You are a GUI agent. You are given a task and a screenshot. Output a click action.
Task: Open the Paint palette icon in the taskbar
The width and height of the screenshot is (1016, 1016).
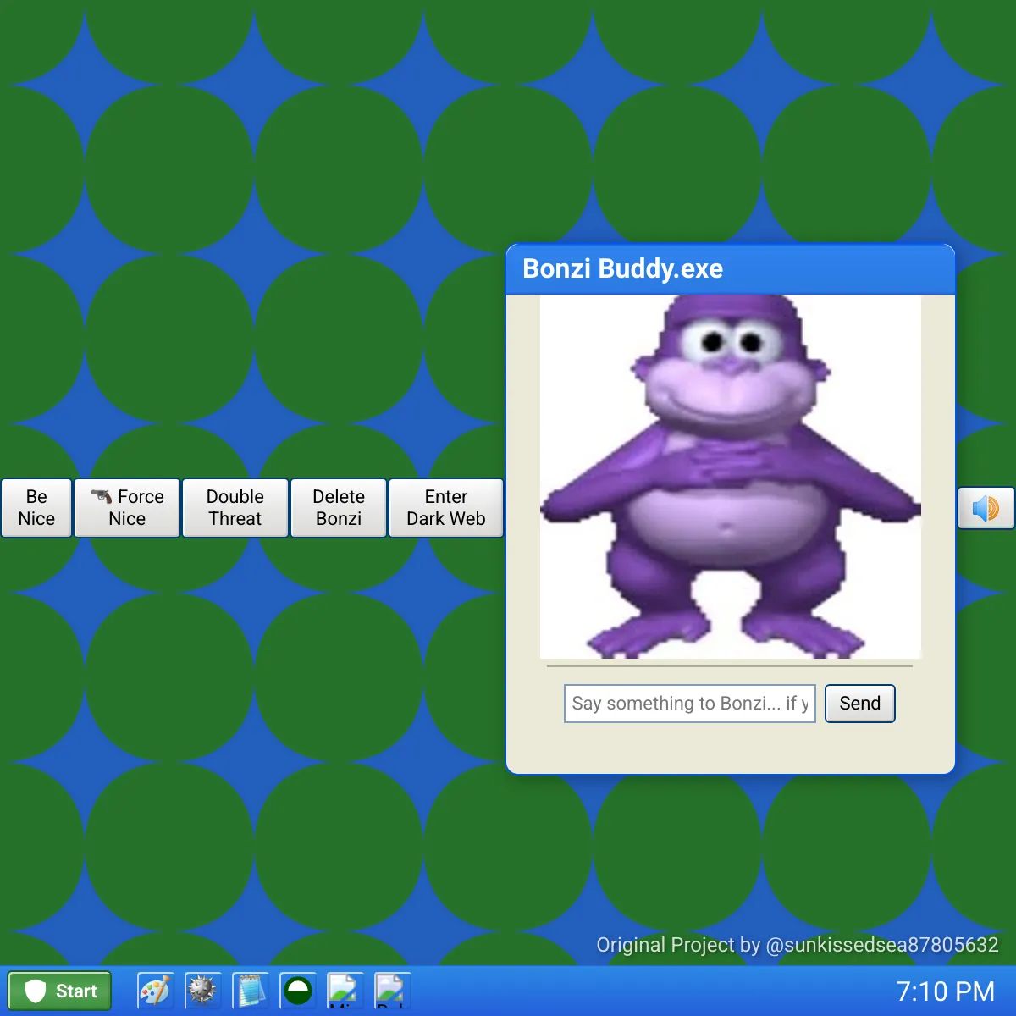[x=156, y=991]
